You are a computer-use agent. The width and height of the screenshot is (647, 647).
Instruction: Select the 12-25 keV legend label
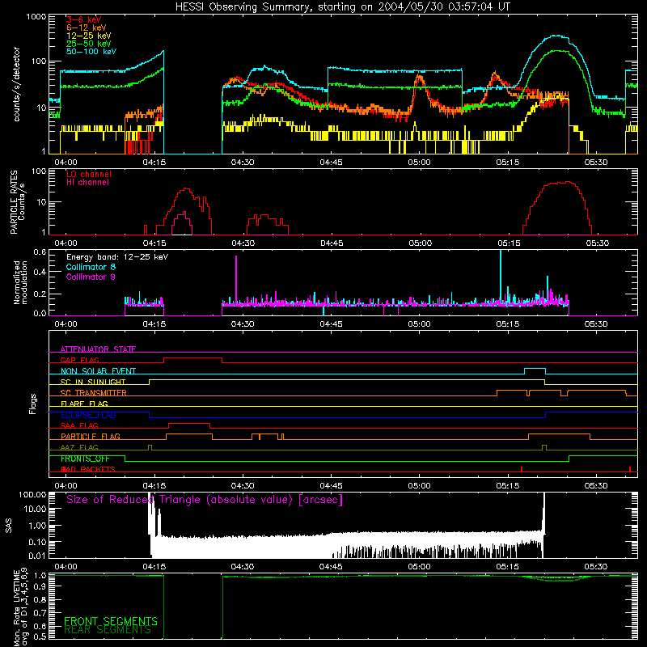89,36
